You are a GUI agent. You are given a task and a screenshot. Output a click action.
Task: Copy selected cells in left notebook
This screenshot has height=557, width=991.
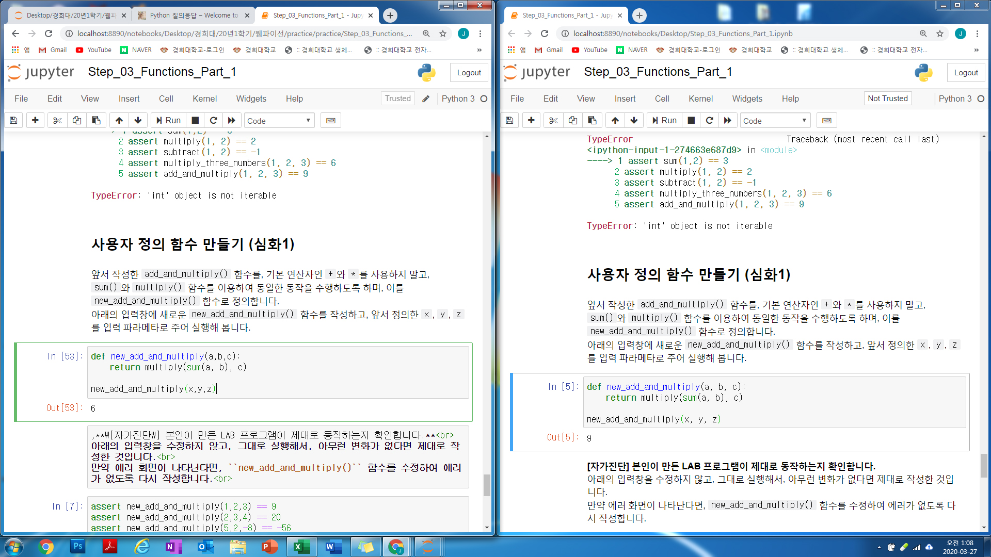point(77,120)
